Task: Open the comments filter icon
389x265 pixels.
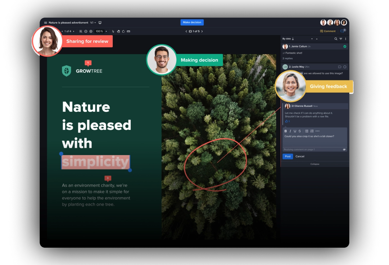Action: (x=341, y=39)
